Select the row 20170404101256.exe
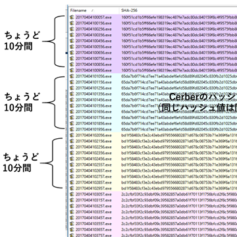 [x=153, y=88]
